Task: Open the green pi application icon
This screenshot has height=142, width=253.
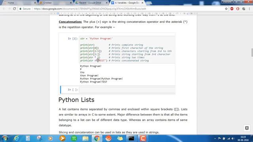Action: tap(74, 138)
